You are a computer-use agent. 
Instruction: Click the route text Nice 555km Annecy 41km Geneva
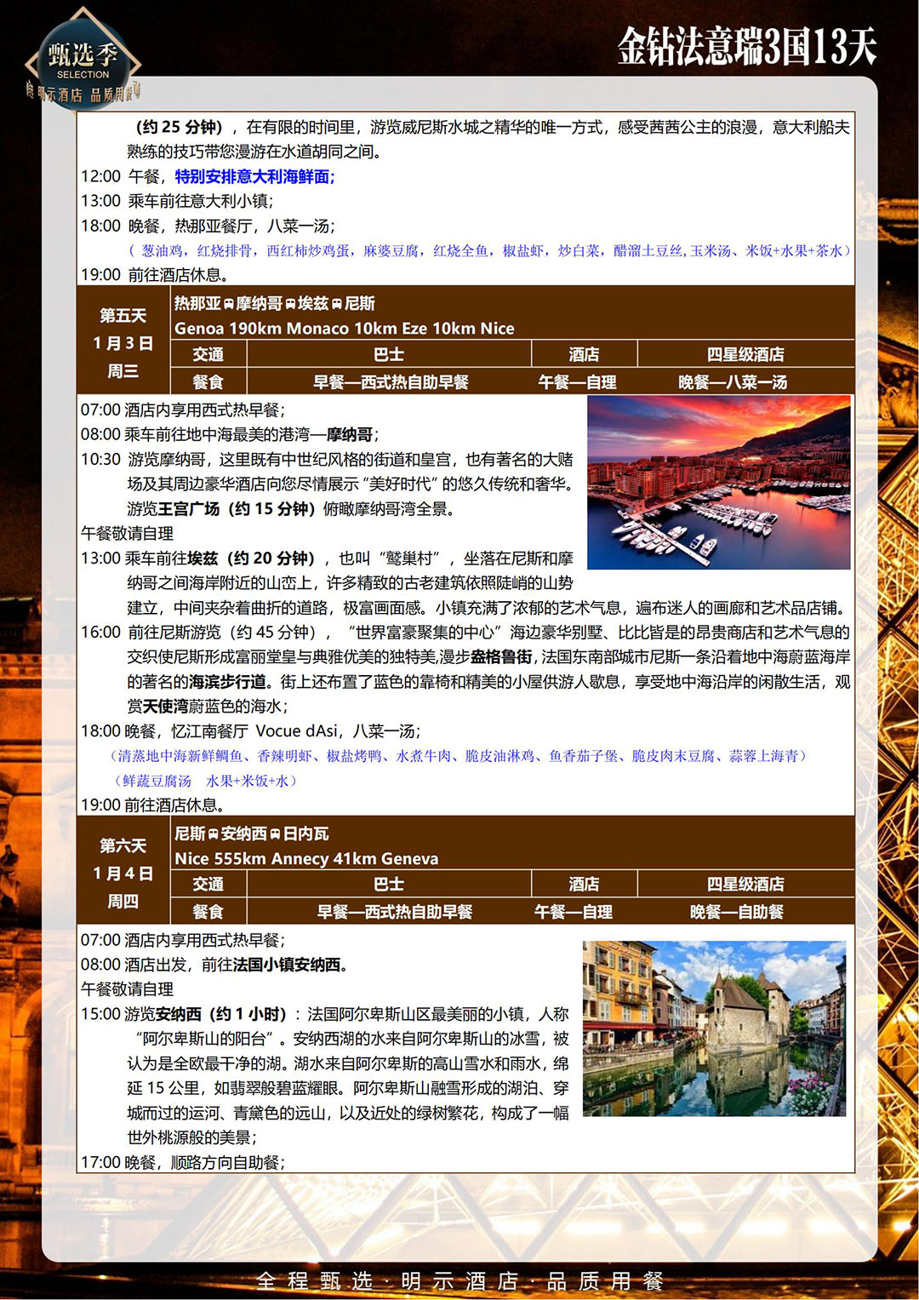306,859
